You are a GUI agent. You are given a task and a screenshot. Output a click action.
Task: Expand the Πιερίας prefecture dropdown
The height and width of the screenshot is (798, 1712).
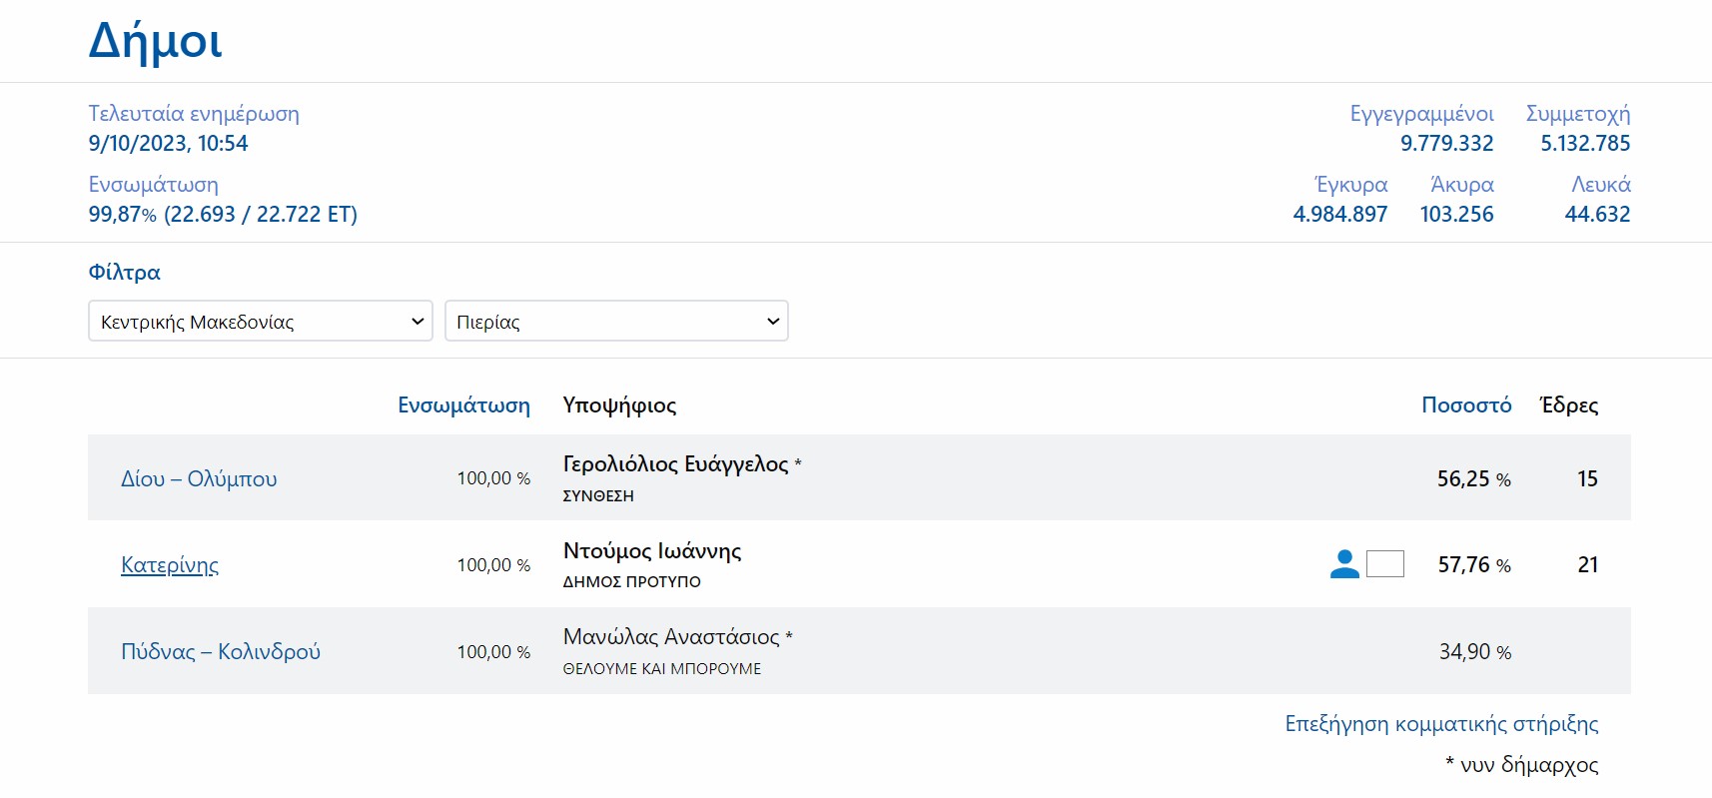(616, 322)
